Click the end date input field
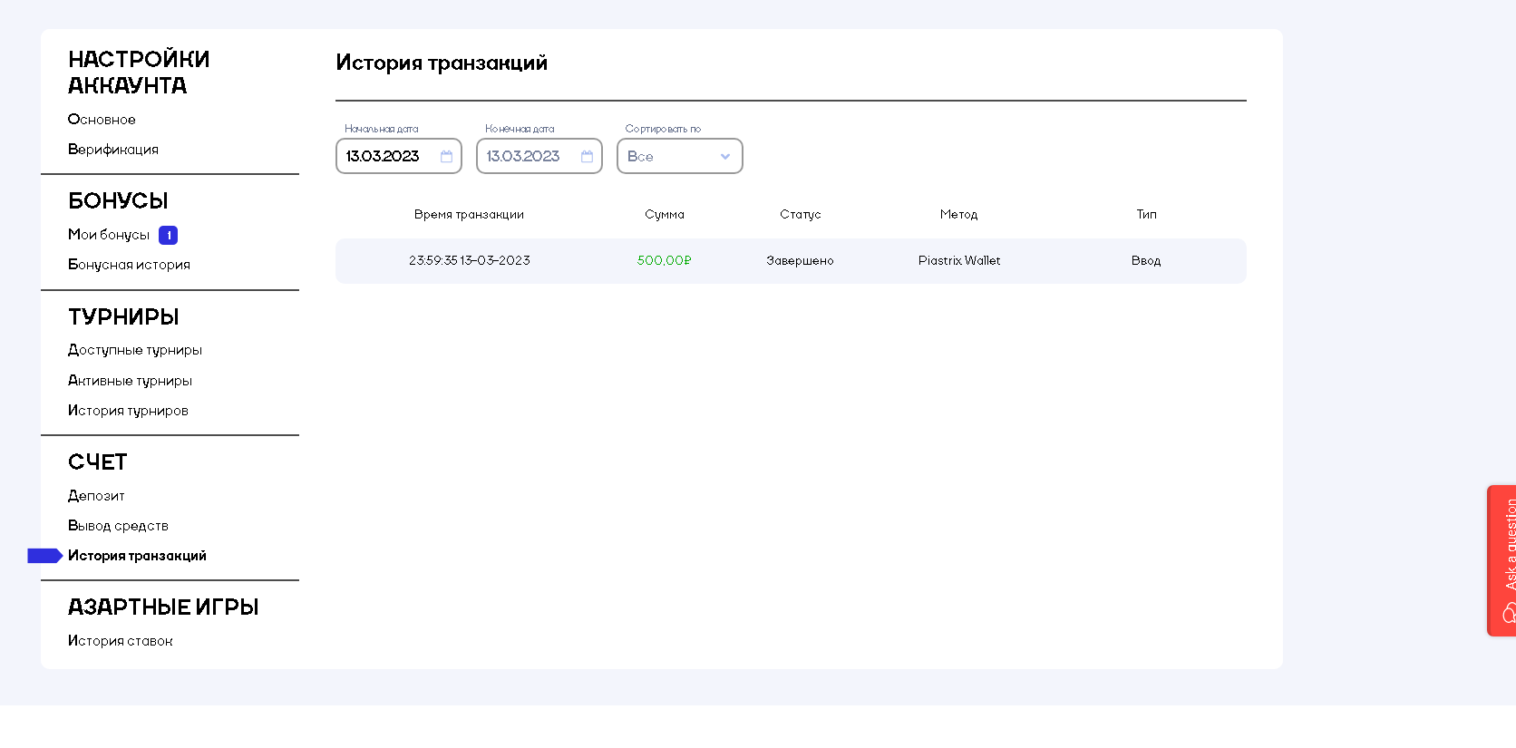1516x748 pixels. (524, 157)
